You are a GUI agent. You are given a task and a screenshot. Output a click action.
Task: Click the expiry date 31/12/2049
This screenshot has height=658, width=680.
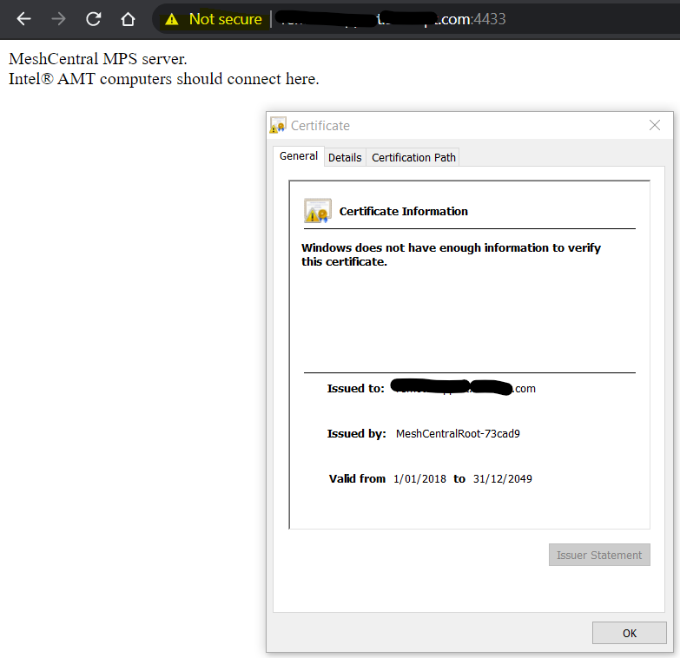click(503, 478)
